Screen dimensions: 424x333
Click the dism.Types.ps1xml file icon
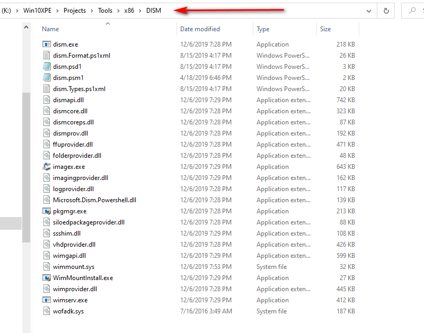47,89
